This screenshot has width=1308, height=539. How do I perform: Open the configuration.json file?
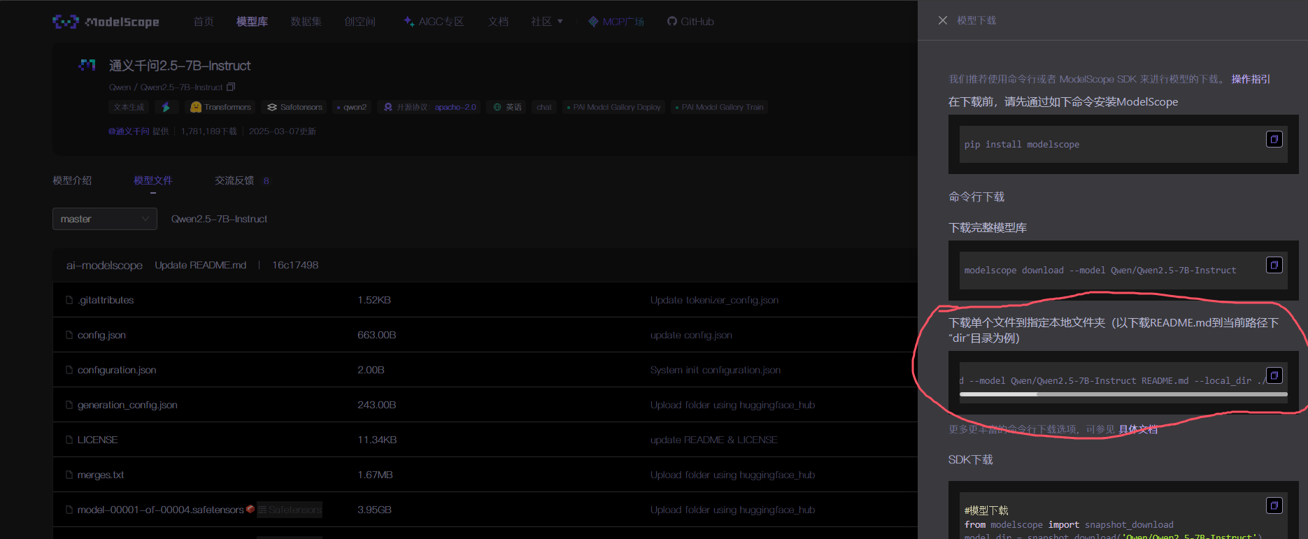click(x=117, y=370)
